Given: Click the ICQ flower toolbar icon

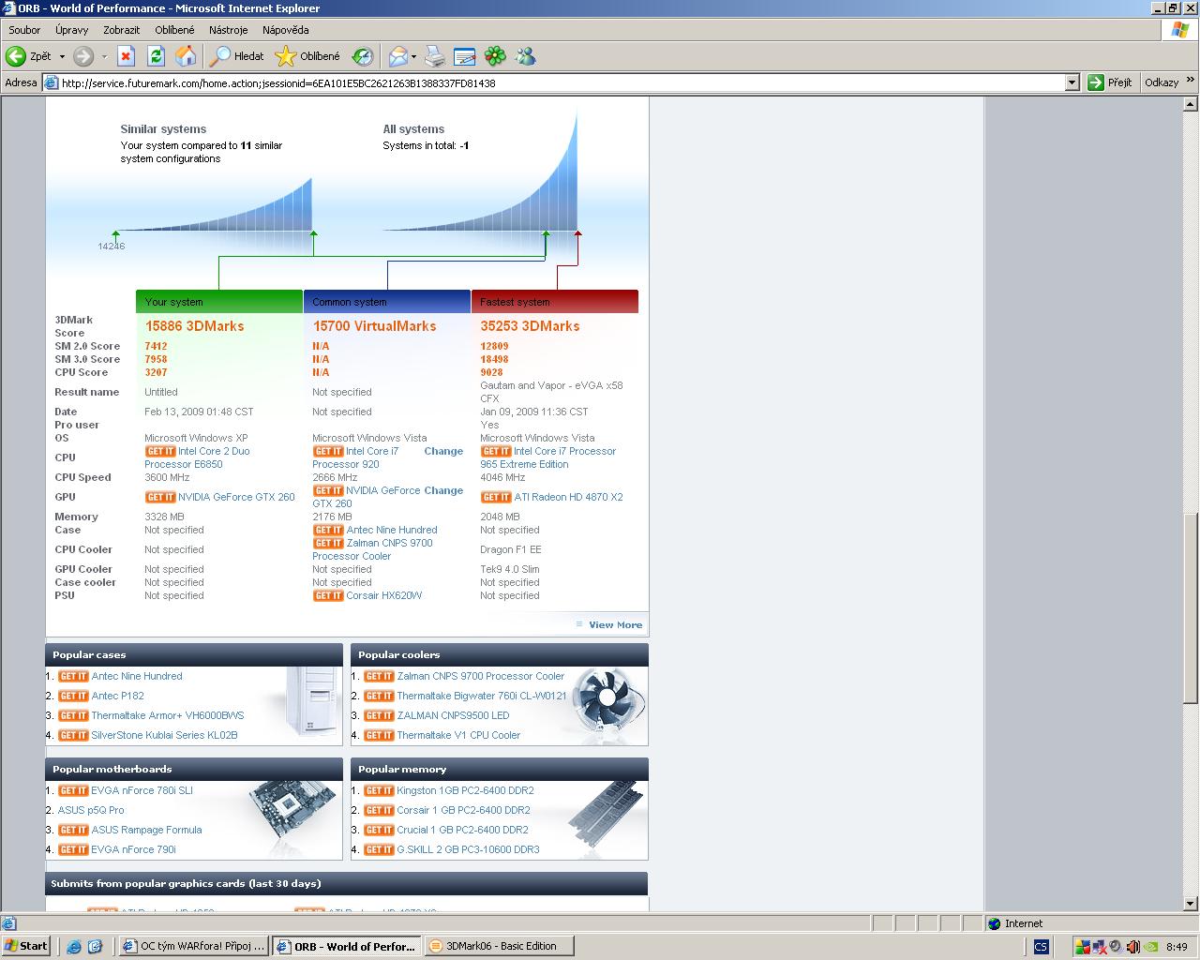Looking at the screenshot, I should tap(495, 56).
